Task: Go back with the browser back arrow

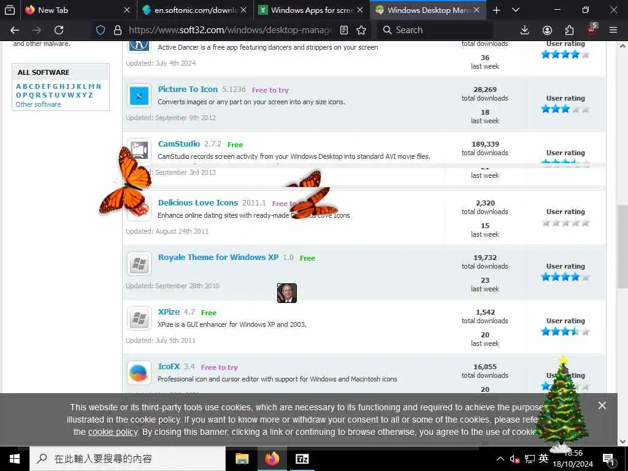Action: 15,30
